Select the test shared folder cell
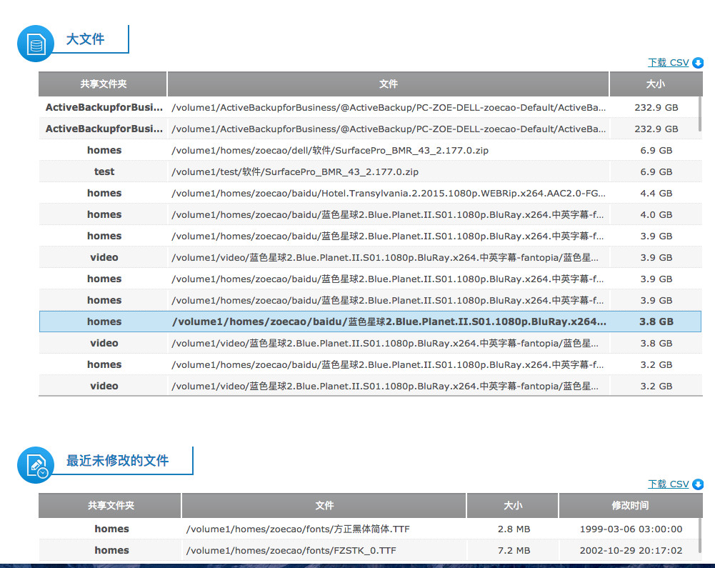Screen dimensions: 715x568 tap(104, 171)
